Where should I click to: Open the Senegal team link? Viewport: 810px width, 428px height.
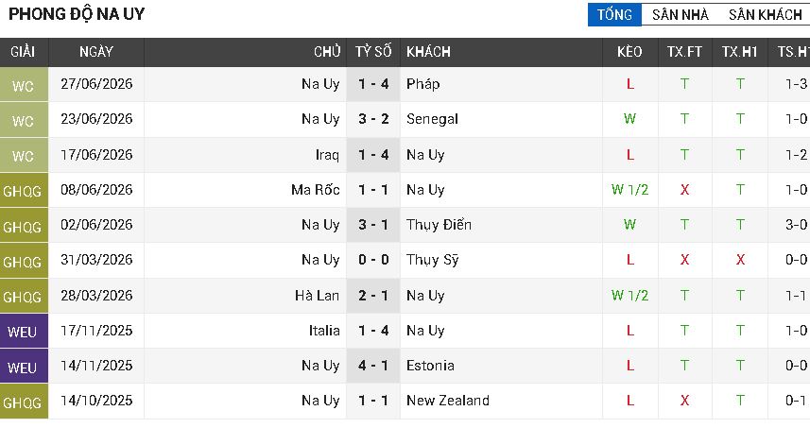click(432, 119)
